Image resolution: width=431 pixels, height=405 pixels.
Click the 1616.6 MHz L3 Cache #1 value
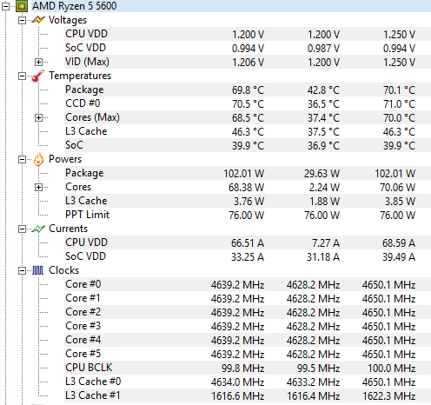pos(238,396)
